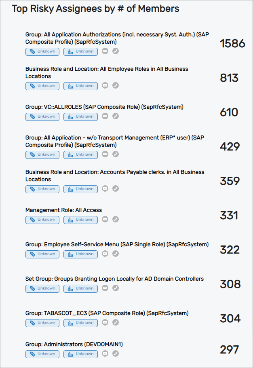Click the 1586 members count
The image size is (253, 368).
tap(232, 43)
